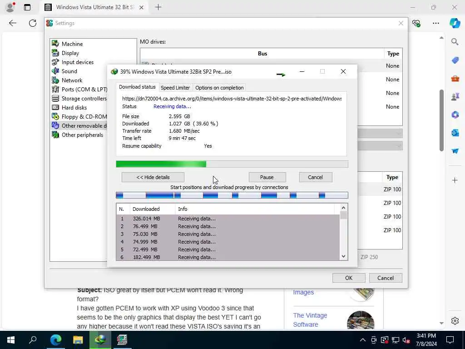This screenshot has height=349, width=465.
Task: Click Other peripherals icon
Action: (55, 135)
